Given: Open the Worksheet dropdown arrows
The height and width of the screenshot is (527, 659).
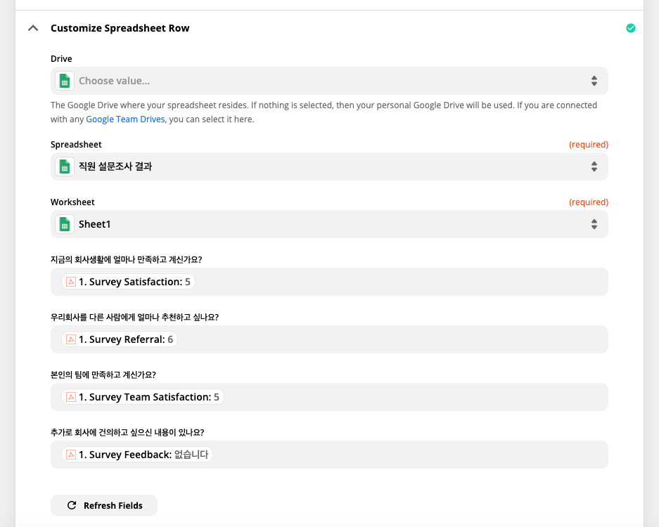Looking at the screenshot, I should 594,224.
